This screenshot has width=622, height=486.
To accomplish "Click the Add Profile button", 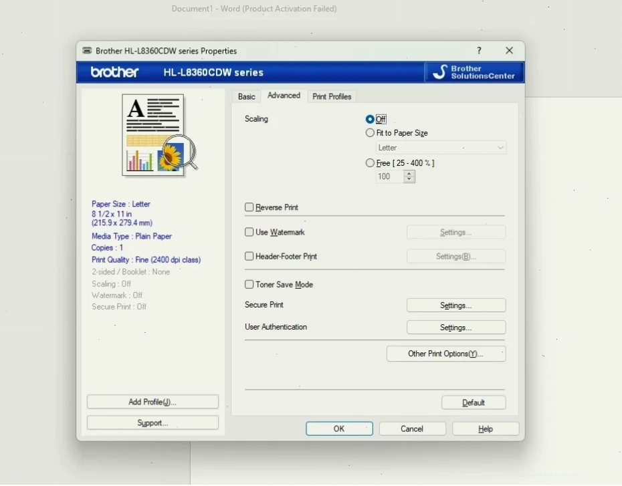I will [x=152, y=402].
